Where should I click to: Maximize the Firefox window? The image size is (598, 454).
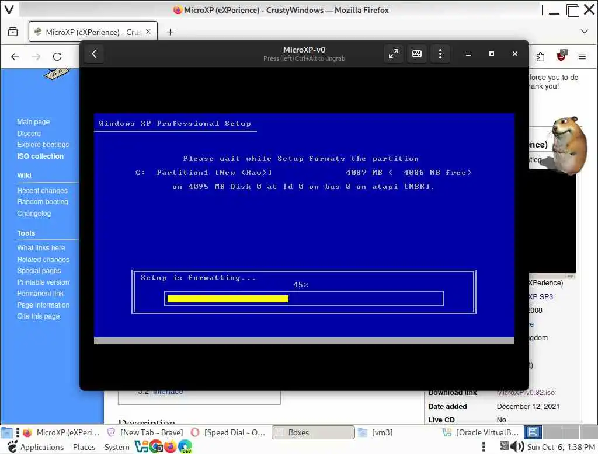(572, 11)
